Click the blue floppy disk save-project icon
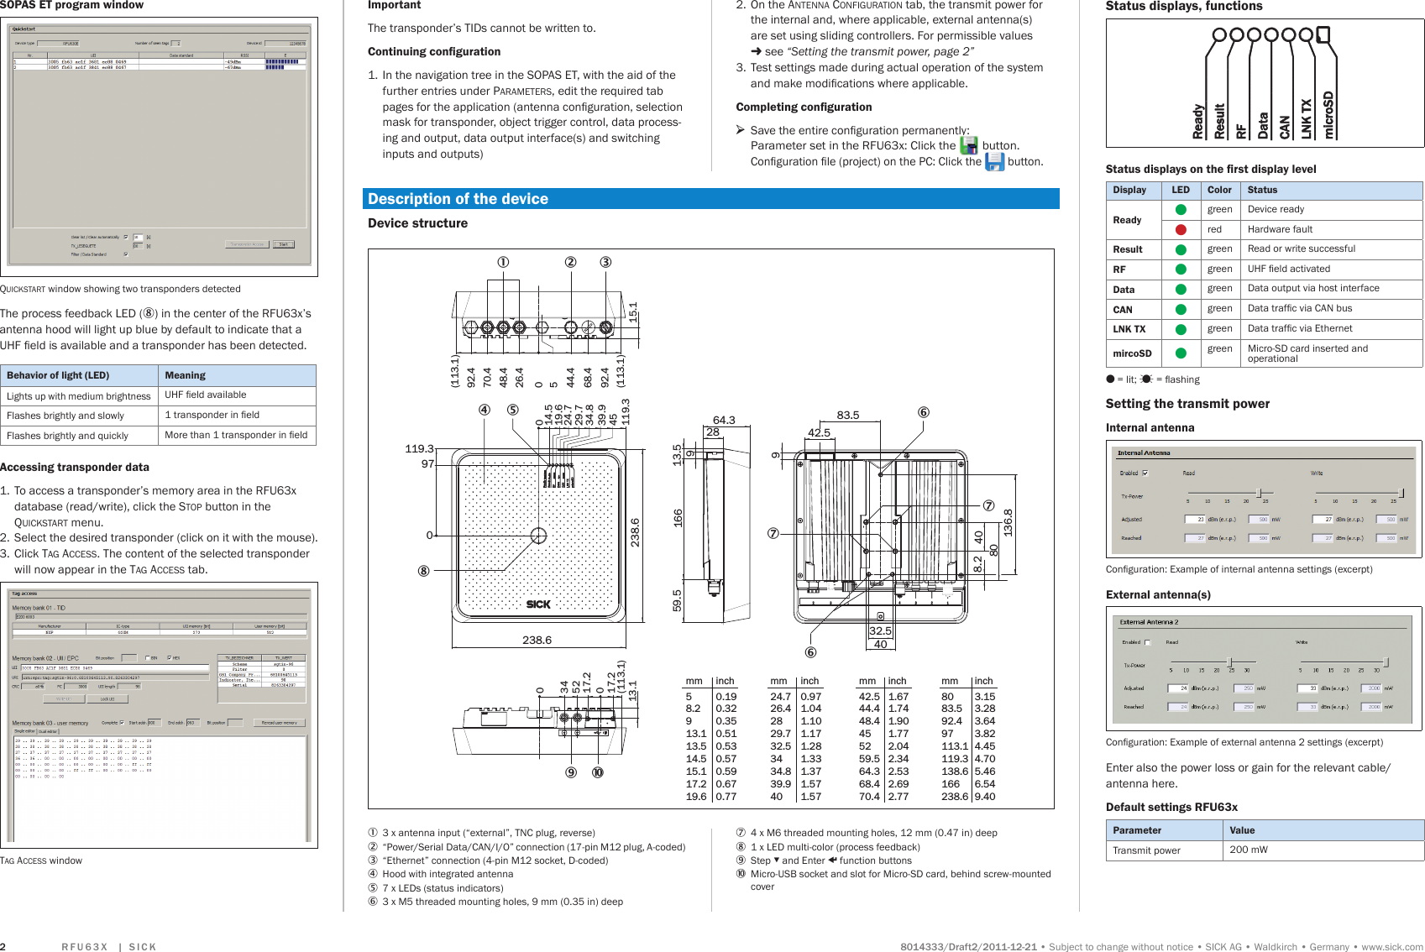This screenshot has width=1425, height=952. [994, 161]
